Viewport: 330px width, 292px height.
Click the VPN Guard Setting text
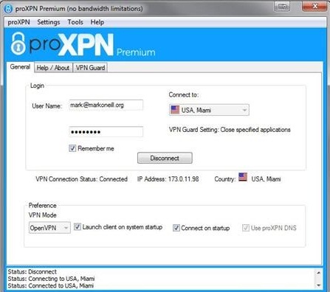(x=230, y=130)
